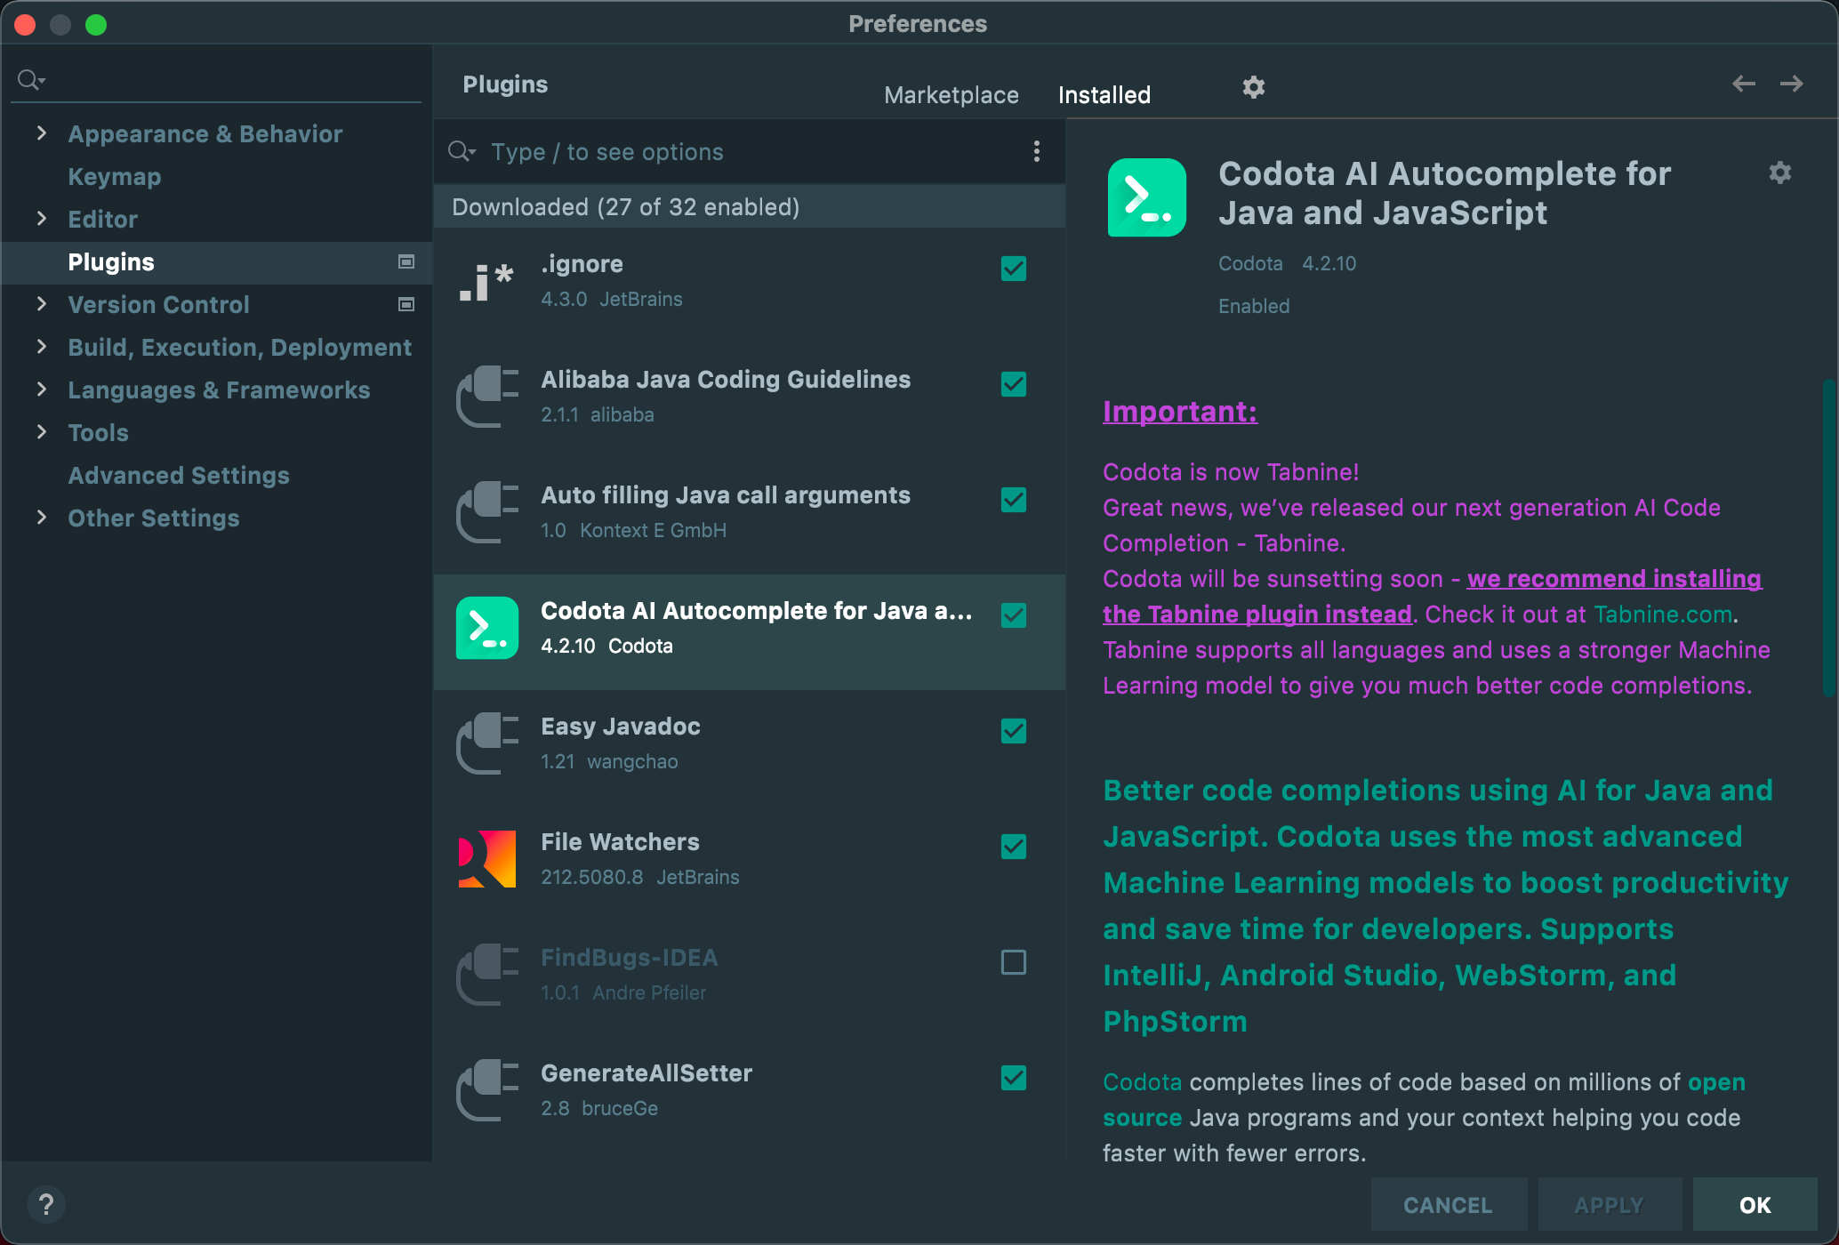Viewport: 1839px width, 1245px height.
Task: Switch to the Marketplace tab
Action: (x=951, y=95)
